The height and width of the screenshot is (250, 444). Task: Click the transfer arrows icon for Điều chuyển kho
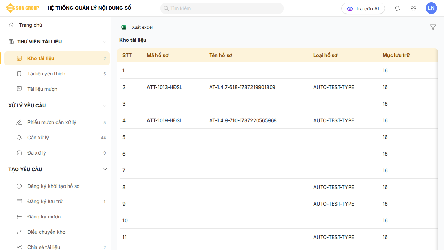tap(19, 232)
